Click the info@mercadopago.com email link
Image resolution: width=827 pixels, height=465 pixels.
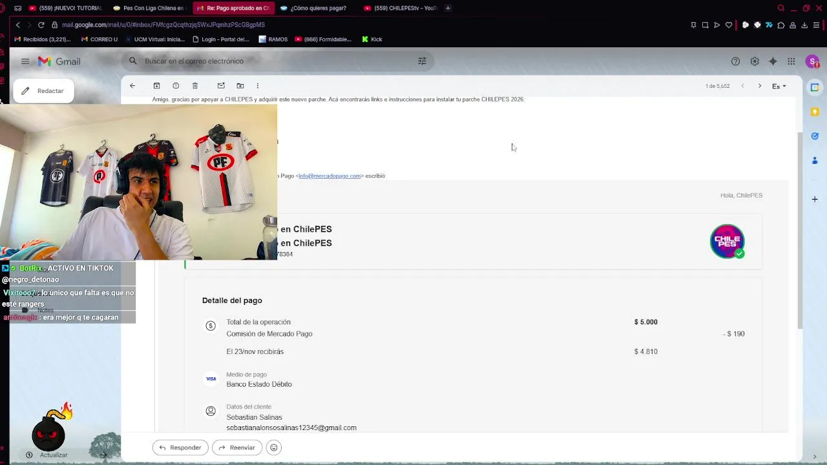[x=330, y=176]
